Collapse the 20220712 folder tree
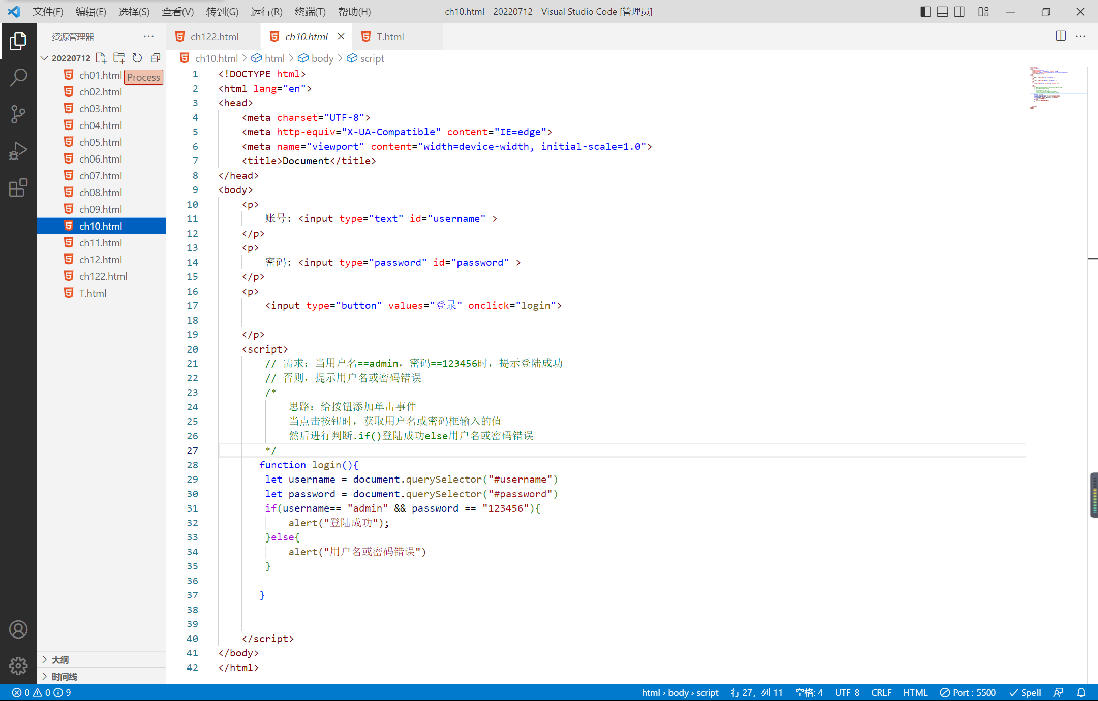 [45, 58]
